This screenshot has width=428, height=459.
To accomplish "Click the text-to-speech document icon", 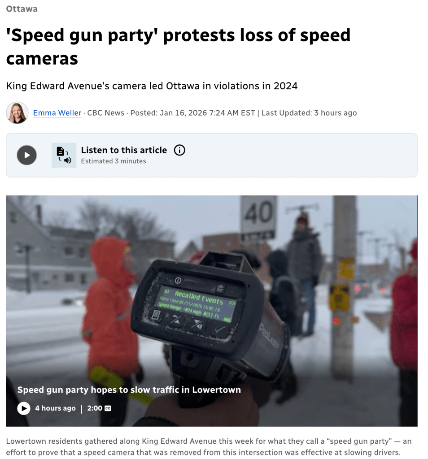I will point(64,155).
